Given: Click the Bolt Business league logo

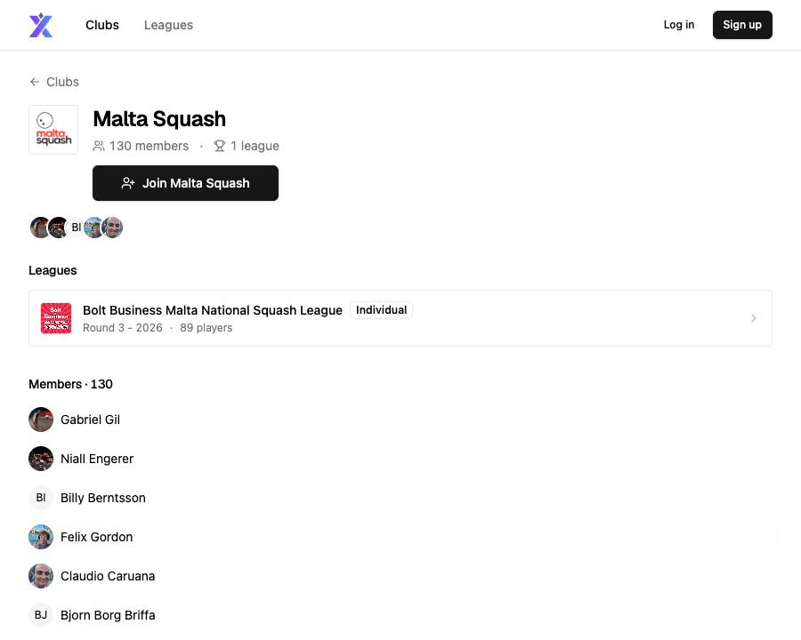Looking at the screenshot, I should pyautogui.click(x=56, y=318).
